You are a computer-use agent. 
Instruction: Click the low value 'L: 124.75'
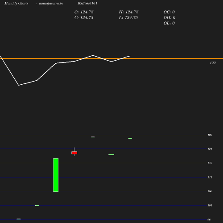click(x=128, y=18)
